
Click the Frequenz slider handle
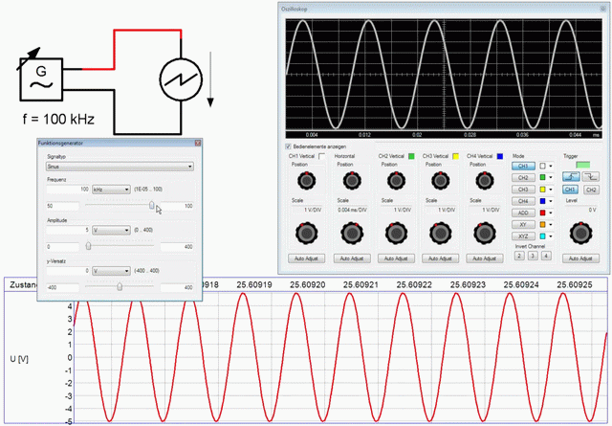point(151,205)
